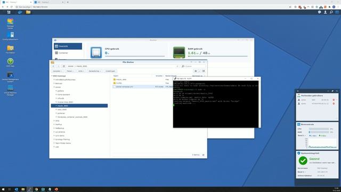Screen dimensions: 341x192
Task: Open Docker from the DSM top taskbar
Action: pyautogui.click(x=20, y=12)
